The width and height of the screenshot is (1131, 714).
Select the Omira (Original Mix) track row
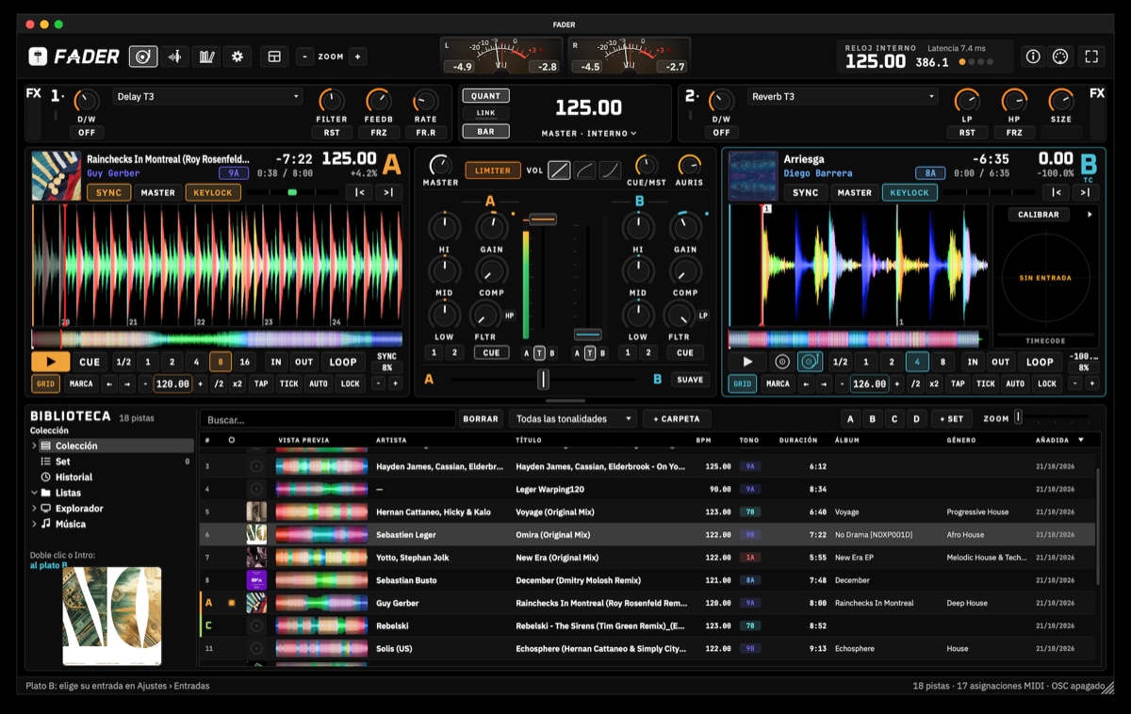tap(647, 535)
